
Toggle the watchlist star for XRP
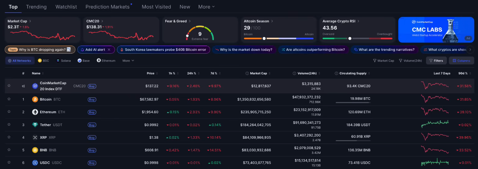pyautogui.click(x=9, y=137)
